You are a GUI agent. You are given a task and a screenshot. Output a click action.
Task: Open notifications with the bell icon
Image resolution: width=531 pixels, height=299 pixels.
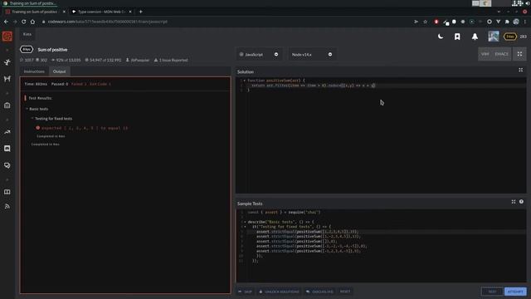pos(475,37)
